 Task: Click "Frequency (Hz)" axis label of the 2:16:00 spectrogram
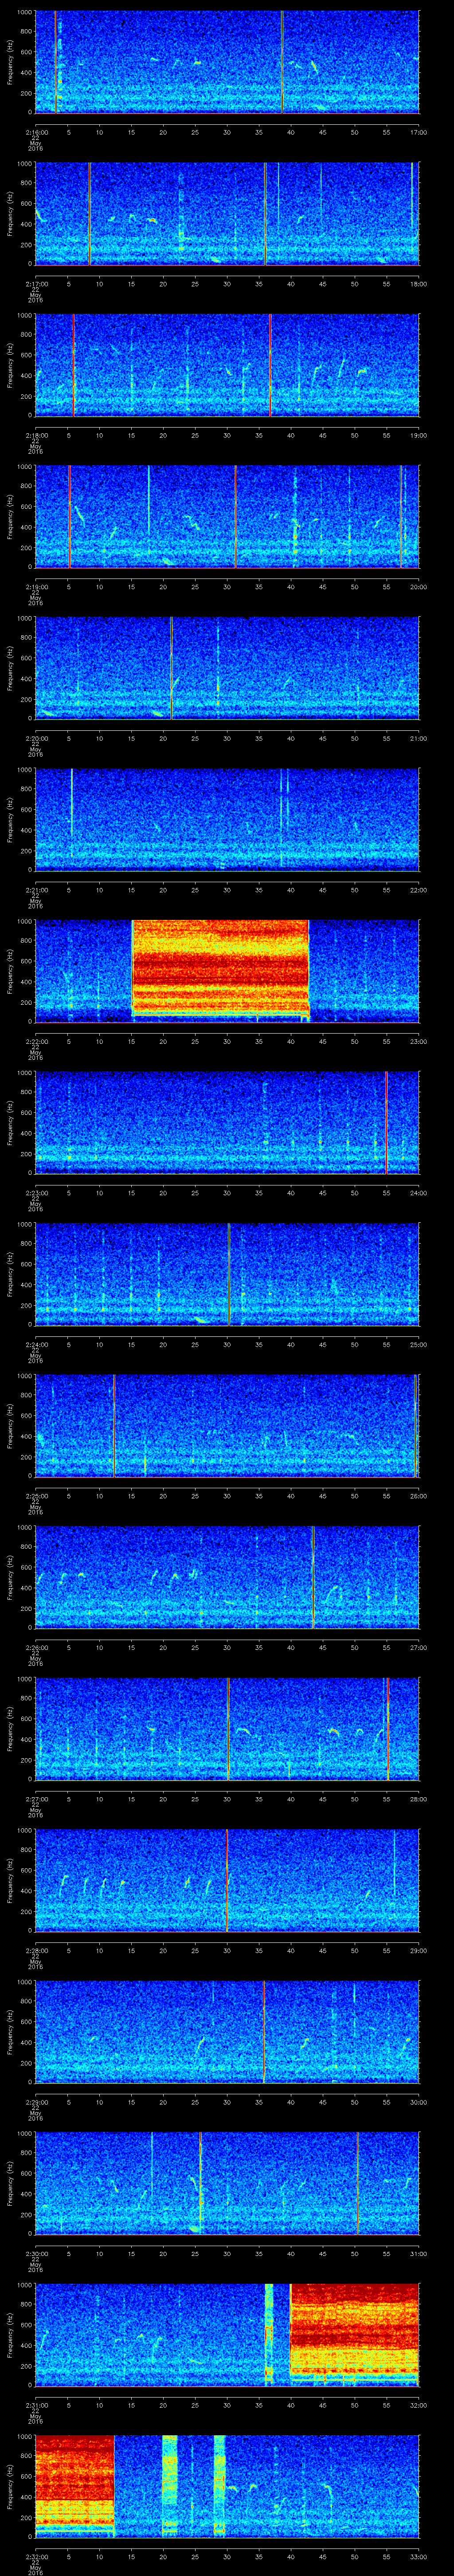click(x=11, y=62)
